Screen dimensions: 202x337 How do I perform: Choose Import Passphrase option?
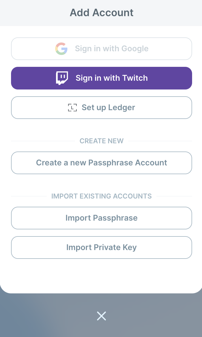(102, 218)
